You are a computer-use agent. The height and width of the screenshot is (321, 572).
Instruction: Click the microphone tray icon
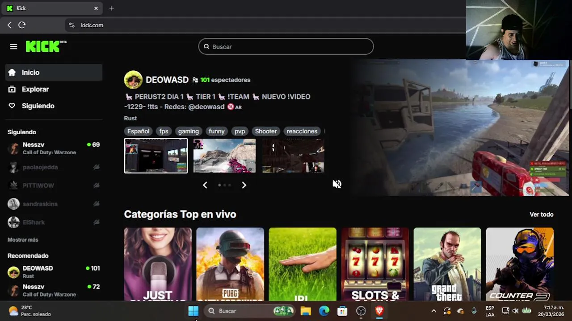[474, 311]
